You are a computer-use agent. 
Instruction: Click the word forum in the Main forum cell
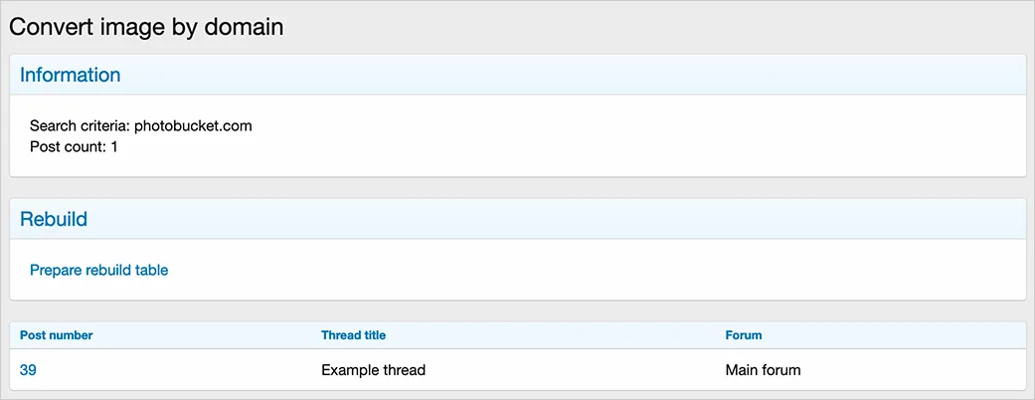pyautogui.click(x=781, y=370)
